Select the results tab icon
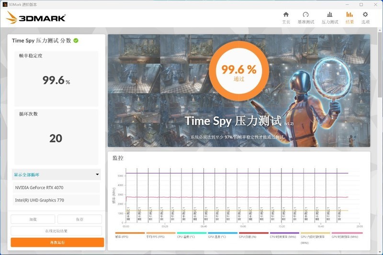The image size is (383, 255). (x=349, y=15)
